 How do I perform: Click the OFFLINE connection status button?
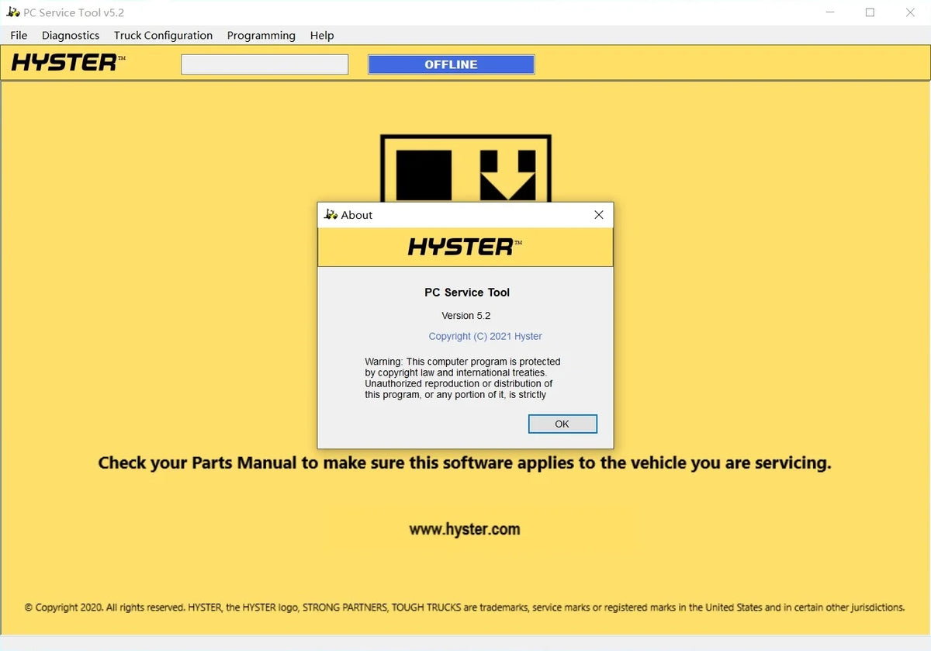click(451, 64)
